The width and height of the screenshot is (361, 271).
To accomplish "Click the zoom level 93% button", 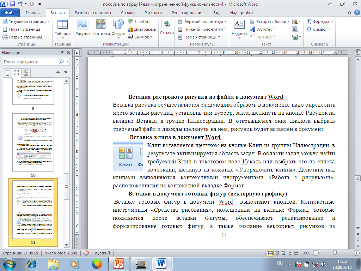I will [x=306, y=253].
